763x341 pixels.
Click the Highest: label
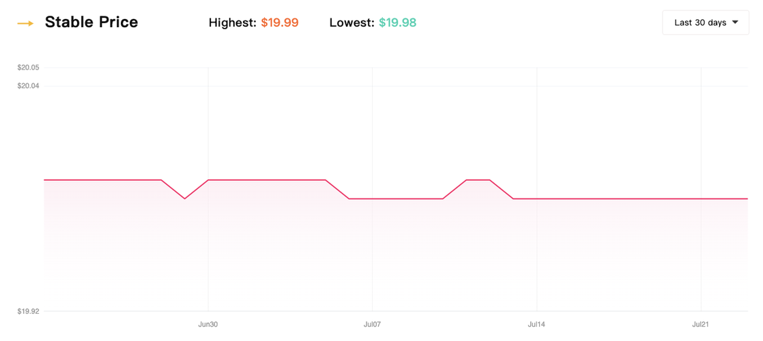233,23
